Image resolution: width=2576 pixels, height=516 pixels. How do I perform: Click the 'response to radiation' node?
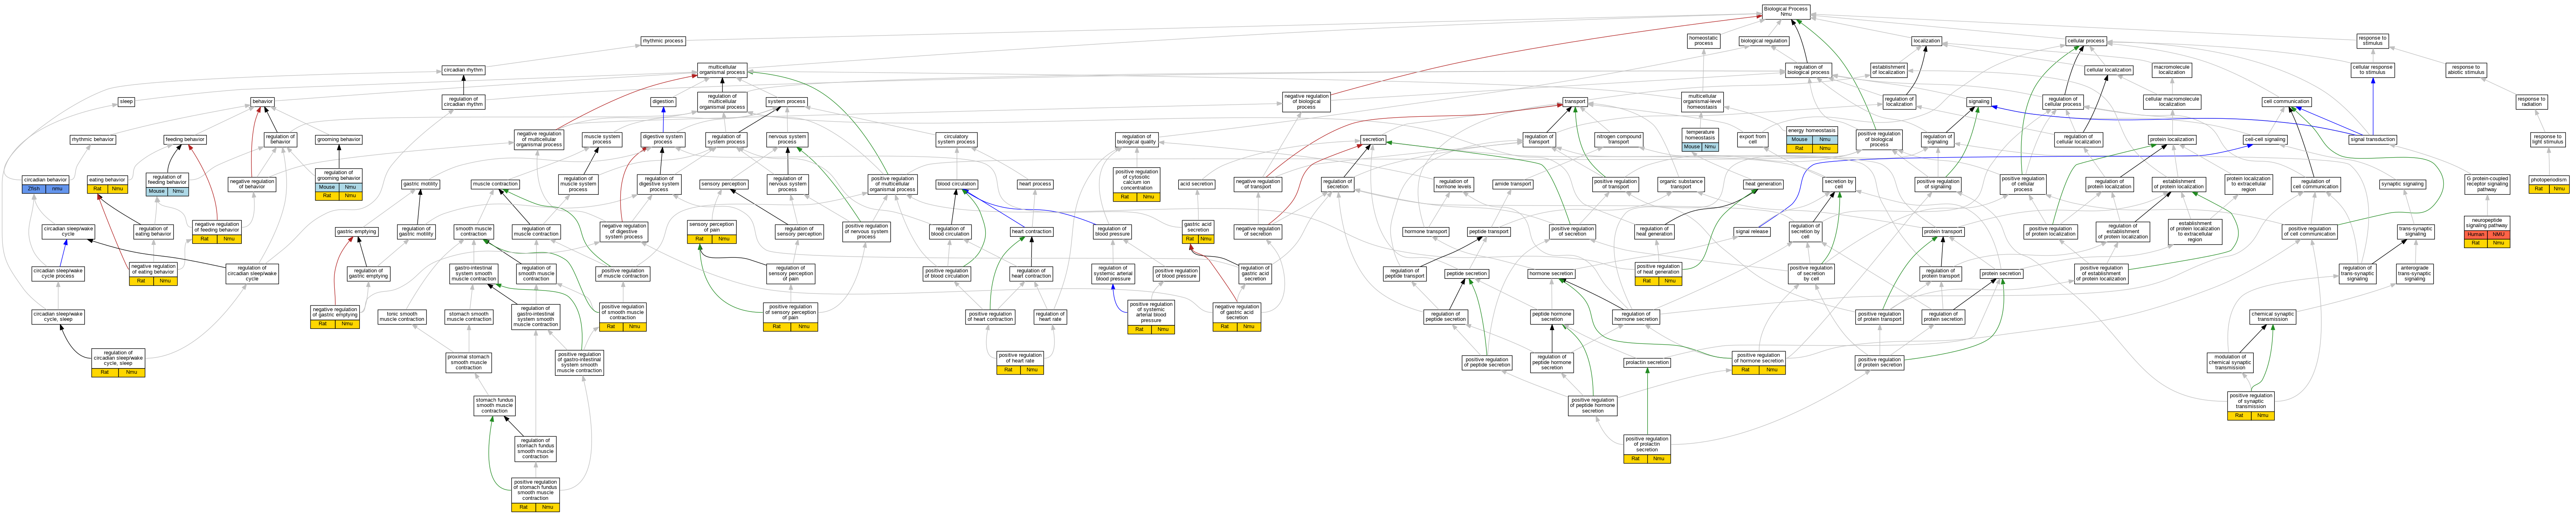coord(2531,102)
